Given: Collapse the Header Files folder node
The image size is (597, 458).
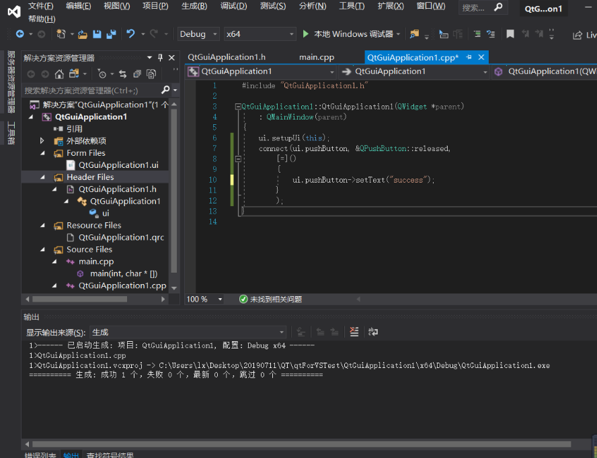Looking at the screenshot, I should 42,177.
